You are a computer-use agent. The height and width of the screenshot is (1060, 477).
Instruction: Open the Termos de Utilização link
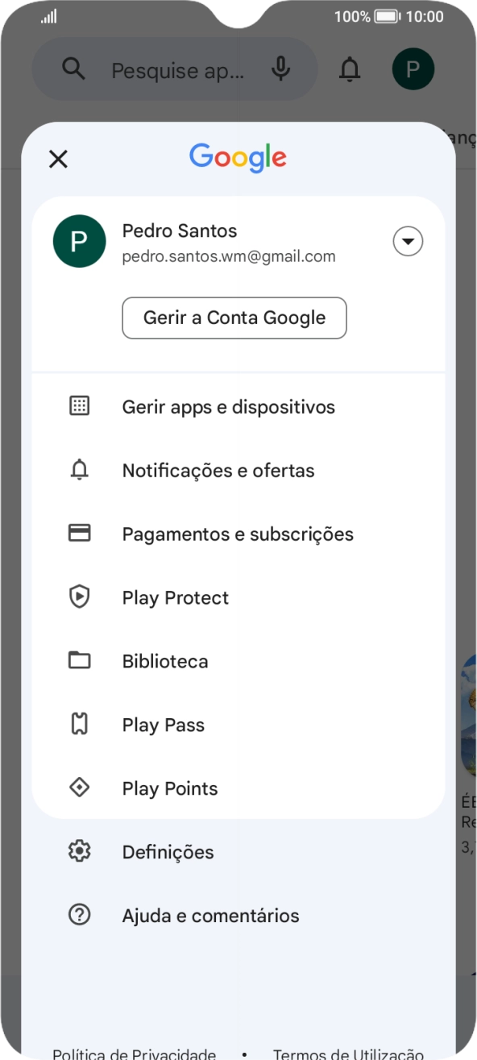click(x=346, y=1054)
